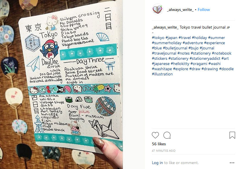Screen dimensions: 240x169
Task: Open comments with the speech bubble icon
Action: point(167,135)
